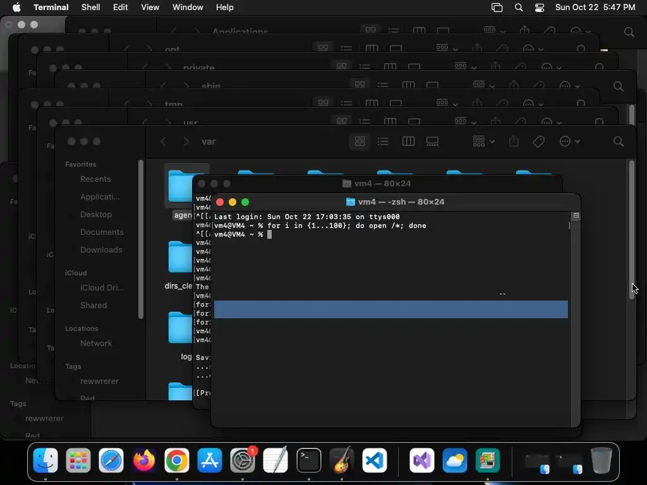Open the View menu

click(x=150, y=8)
